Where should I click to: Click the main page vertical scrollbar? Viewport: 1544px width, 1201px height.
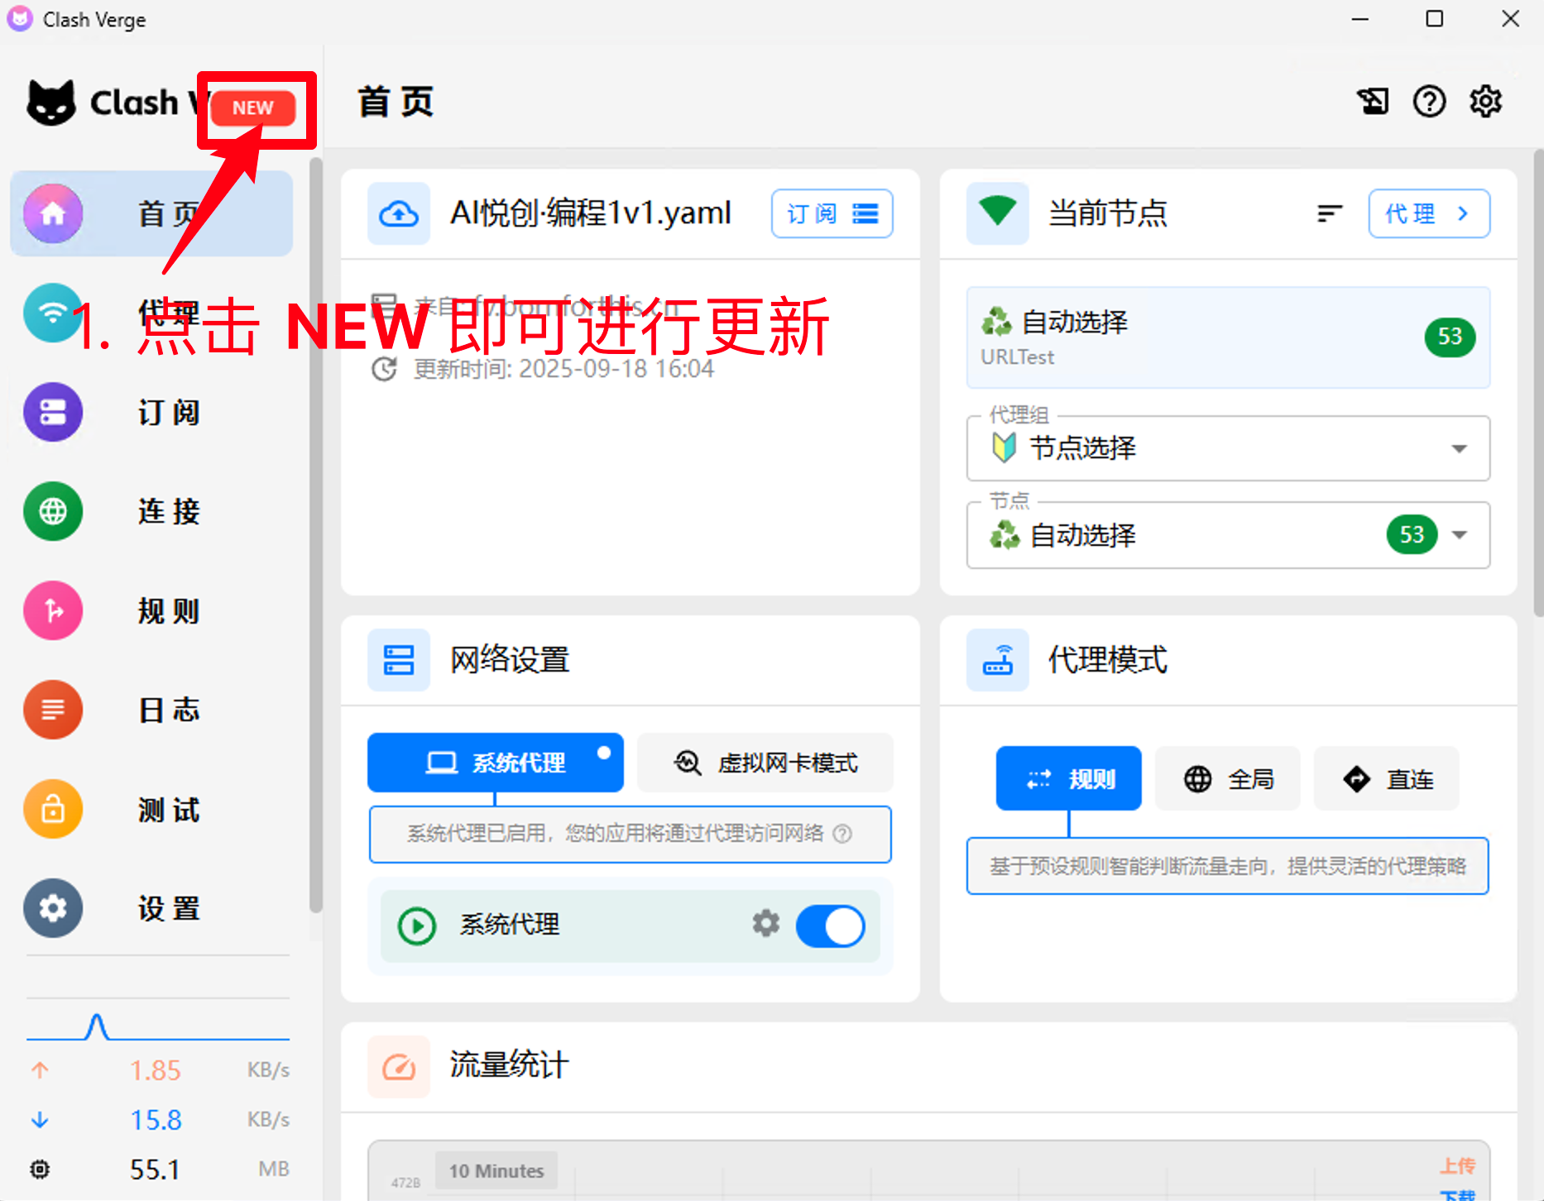click(1538, 383)
